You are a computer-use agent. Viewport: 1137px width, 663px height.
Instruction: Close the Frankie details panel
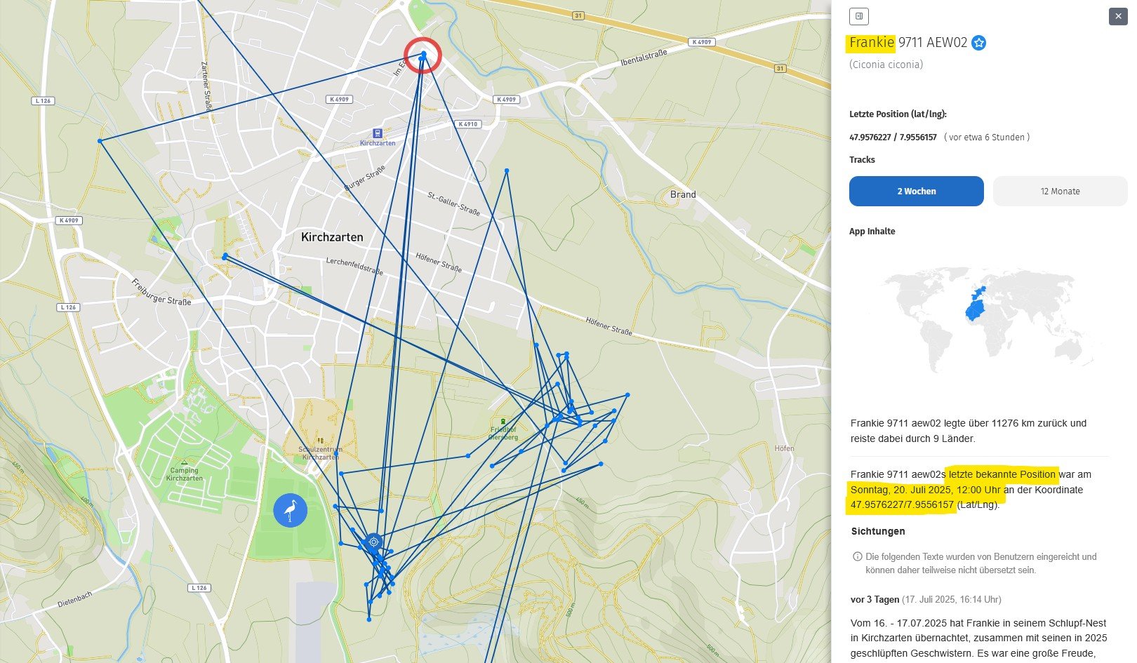(x=1117, y=16)
